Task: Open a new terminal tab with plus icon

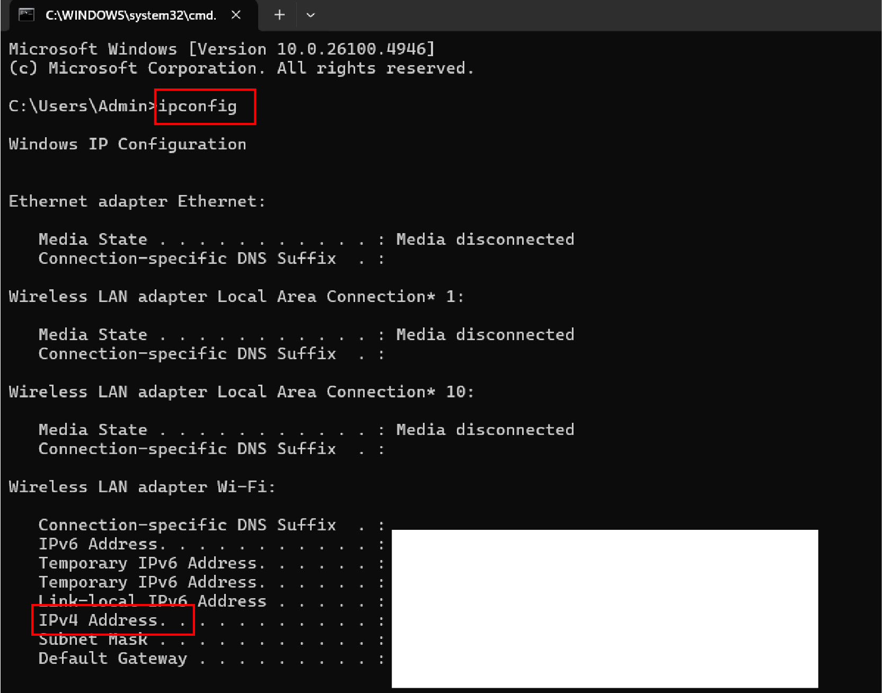Action: click(279, 15)
